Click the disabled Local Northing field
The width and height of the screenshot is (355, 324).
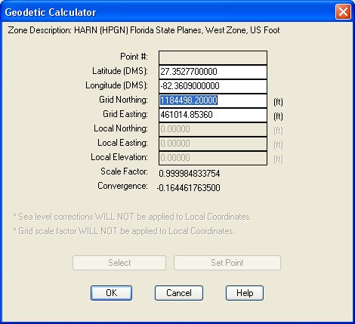tap(213, 129)
